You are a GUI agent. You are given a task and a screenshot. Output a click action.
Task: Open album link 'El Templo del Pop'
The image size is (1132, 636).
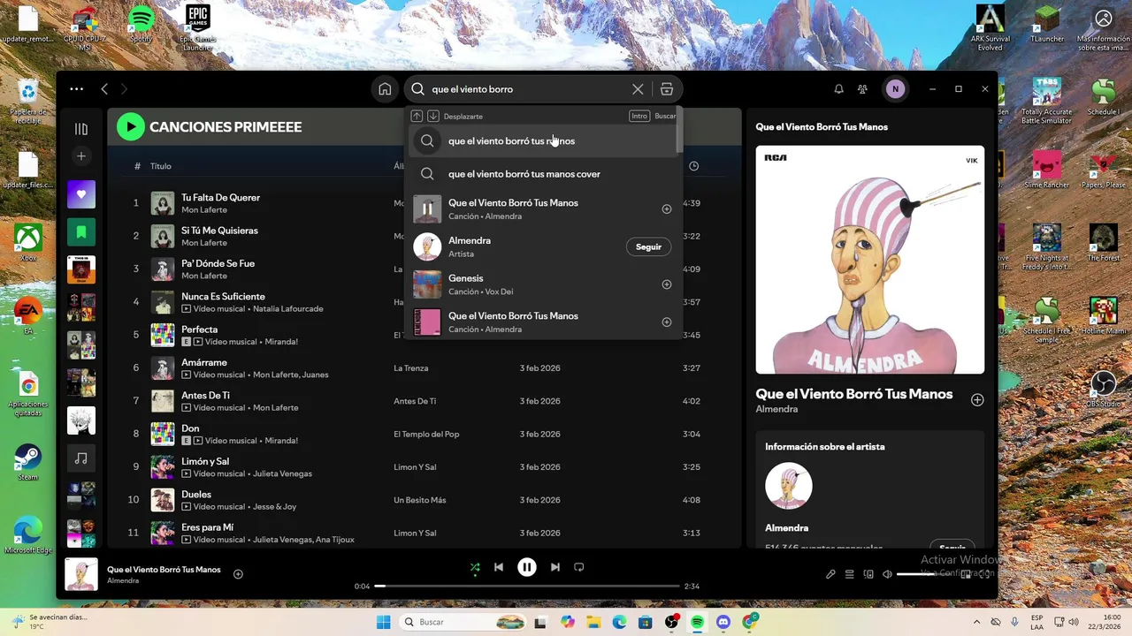pos(426,434)
